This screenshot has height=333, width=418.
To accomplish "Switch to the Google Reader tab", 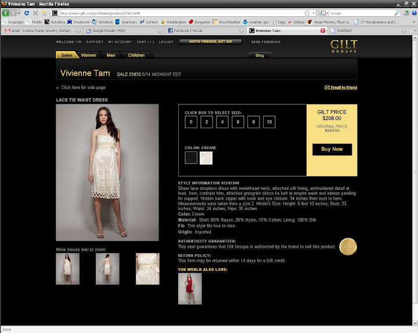I will pyautogui.click(x=124, y=31).
